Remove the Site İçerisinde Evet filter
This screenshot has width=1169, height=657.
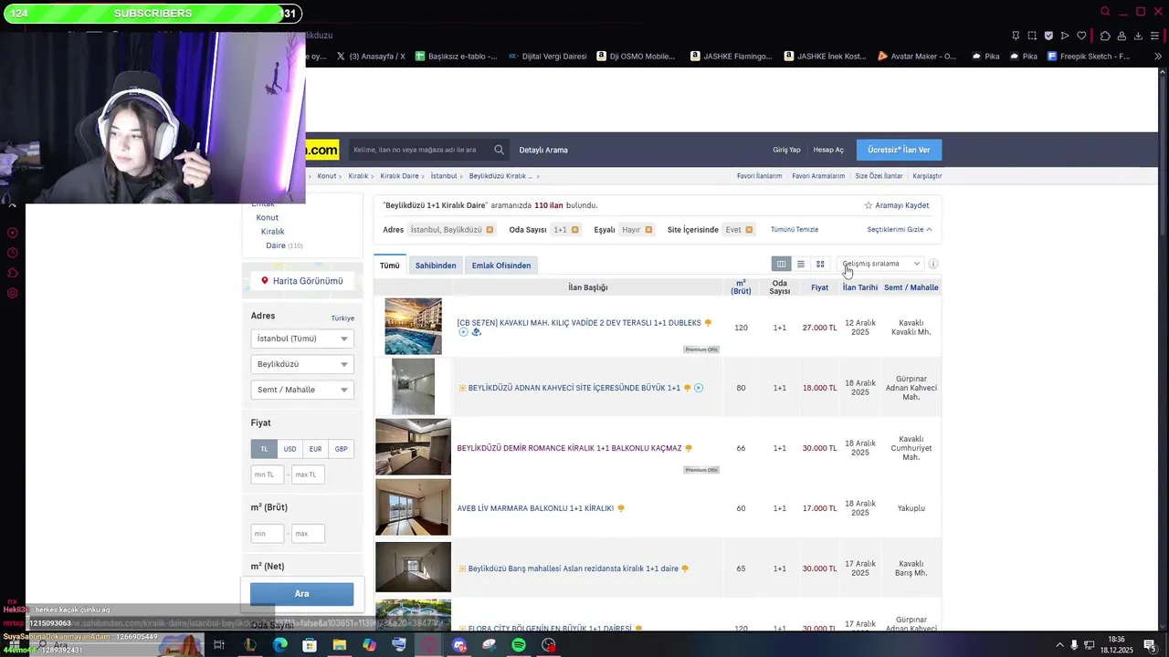point(749,230)
